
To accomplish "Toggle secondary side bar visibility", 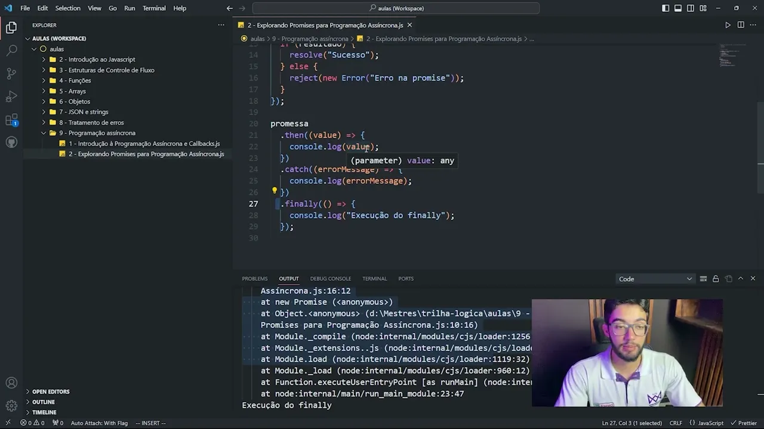I will pos(691,8).
